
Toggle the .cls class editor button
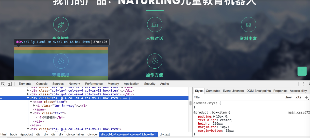pyautogui.click(x=298, y=97)
